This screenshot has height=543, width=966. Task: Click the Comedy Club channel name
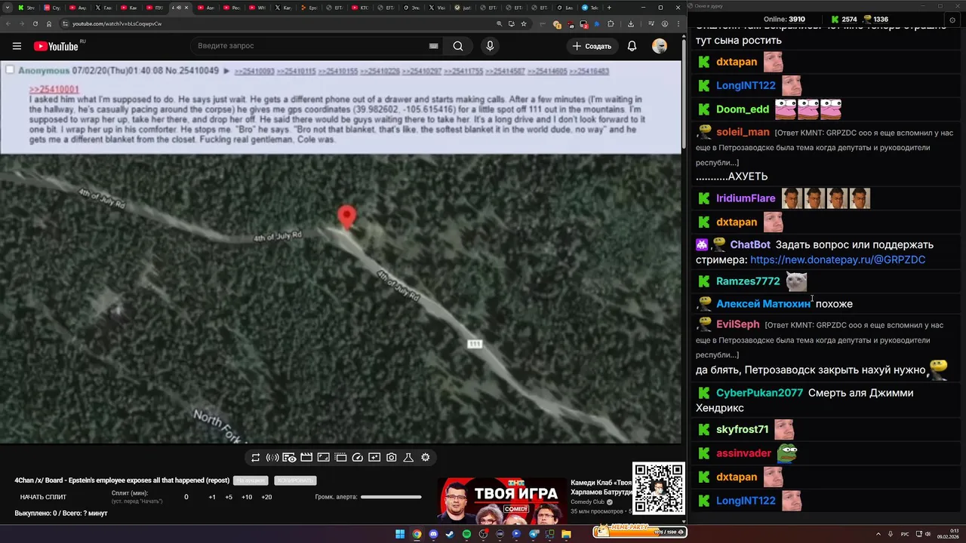(x=587, y=502)
